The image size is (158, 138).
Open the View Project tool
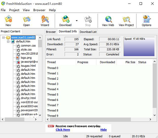(126, 21)
